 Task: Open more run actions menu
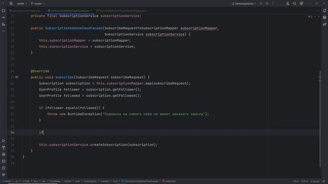273,4
